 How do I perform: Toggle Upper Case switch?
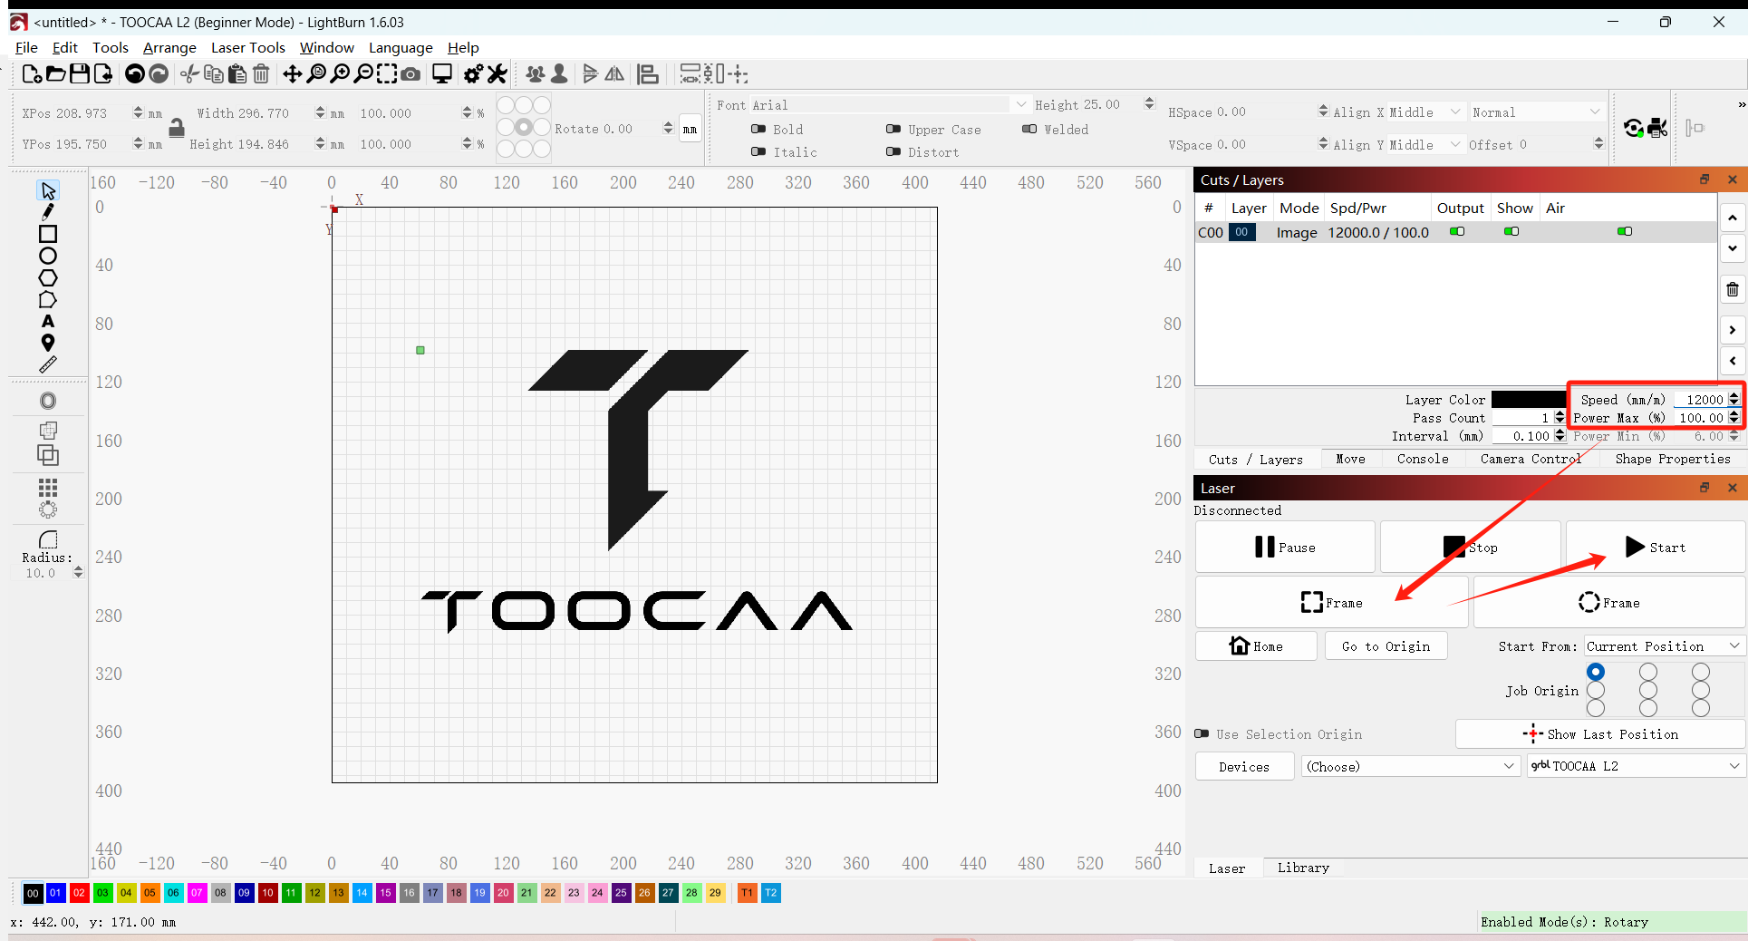click(893, 129)
